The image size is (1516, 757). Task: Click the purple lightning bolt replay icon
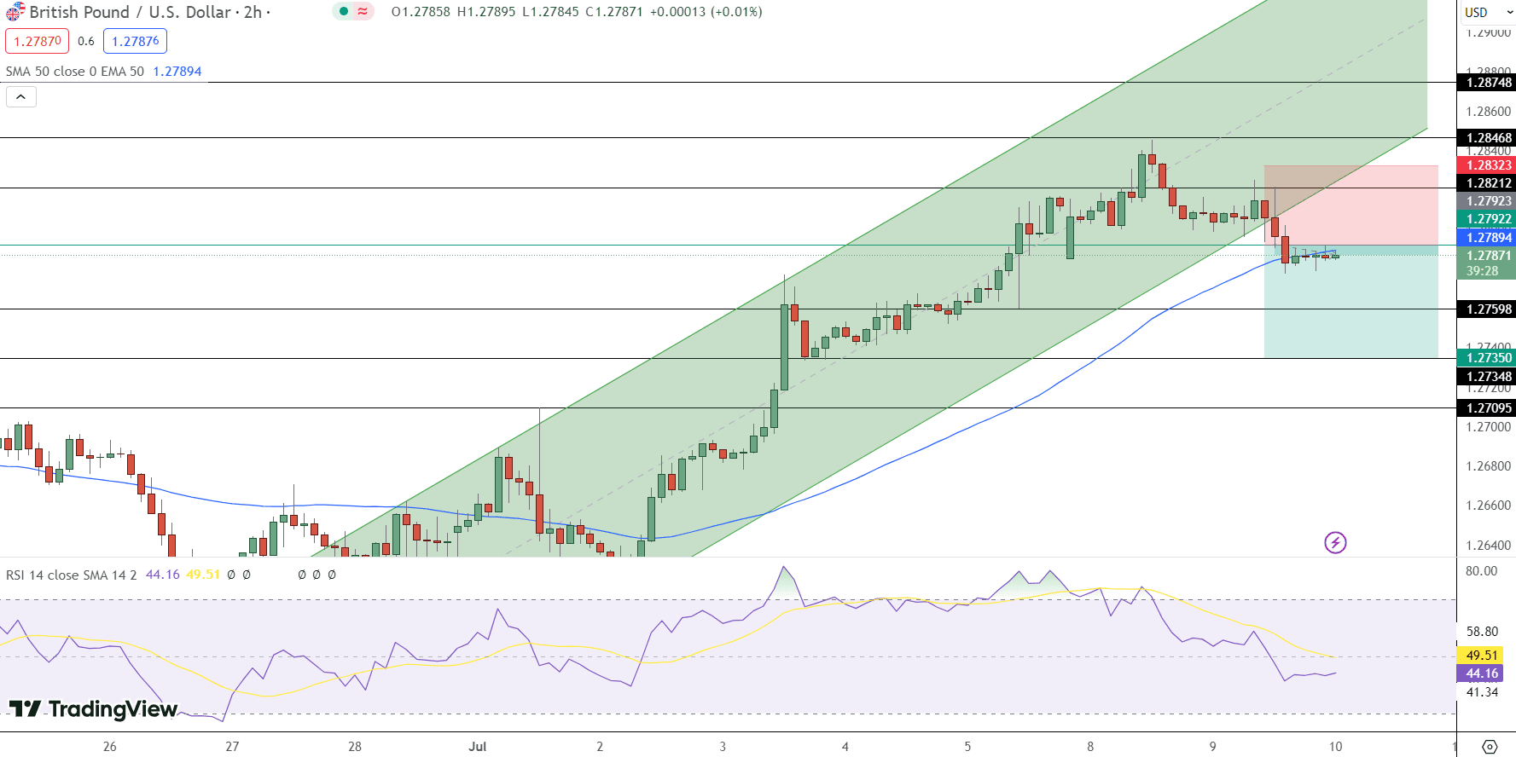coord(1335,542)
